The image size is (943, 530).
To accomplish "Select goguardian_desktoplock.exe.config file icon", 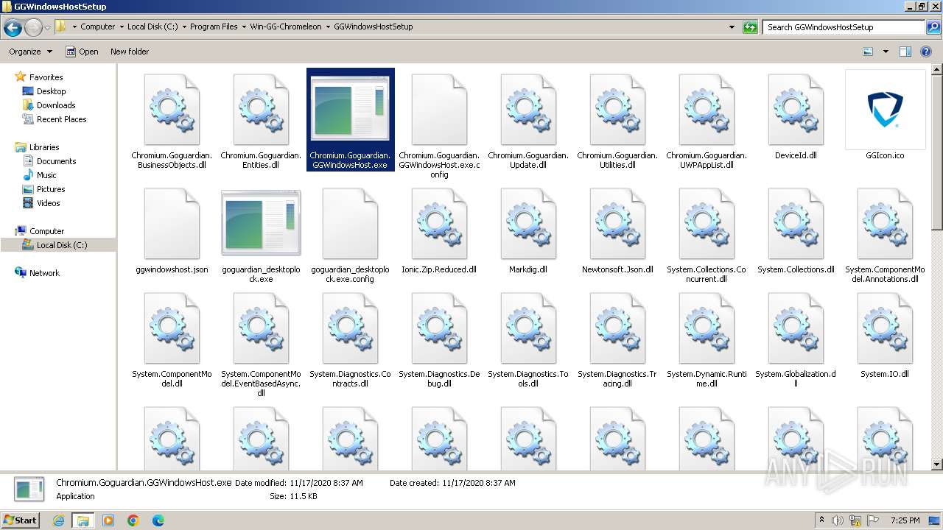I will [350, 224].
